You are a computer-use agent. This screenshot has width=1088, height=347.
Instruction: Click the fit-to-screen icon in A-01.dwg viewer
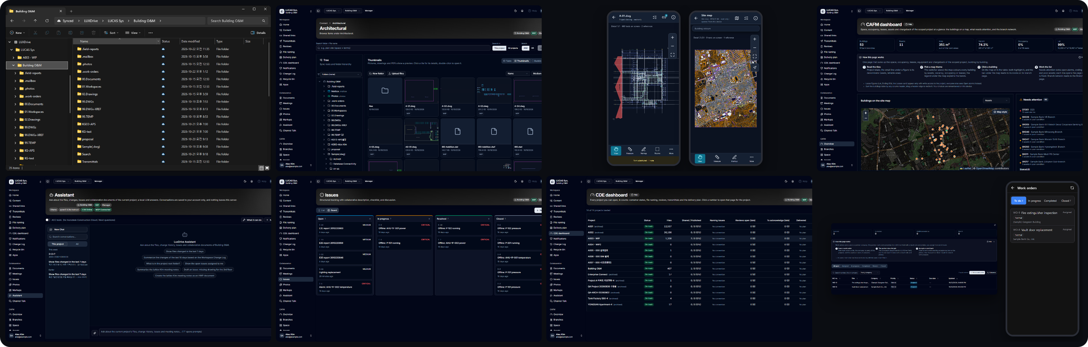click(x=672, y=55)
